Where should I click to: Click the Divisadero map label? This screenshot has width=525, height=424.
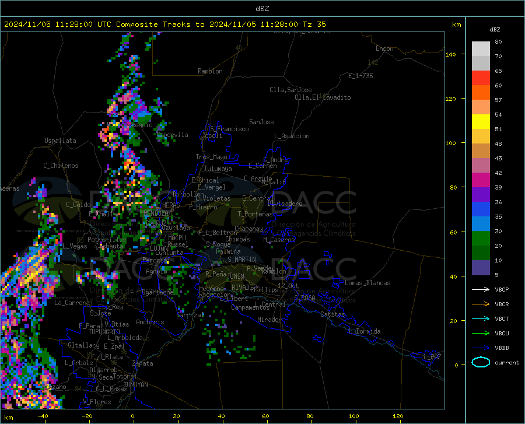(285, 204)
